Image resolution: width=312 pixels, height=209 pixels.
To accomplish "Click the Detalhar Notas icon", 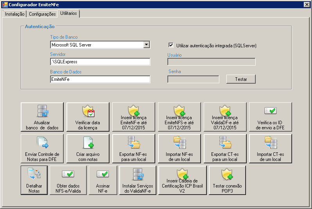I will [x=34, y=173].
